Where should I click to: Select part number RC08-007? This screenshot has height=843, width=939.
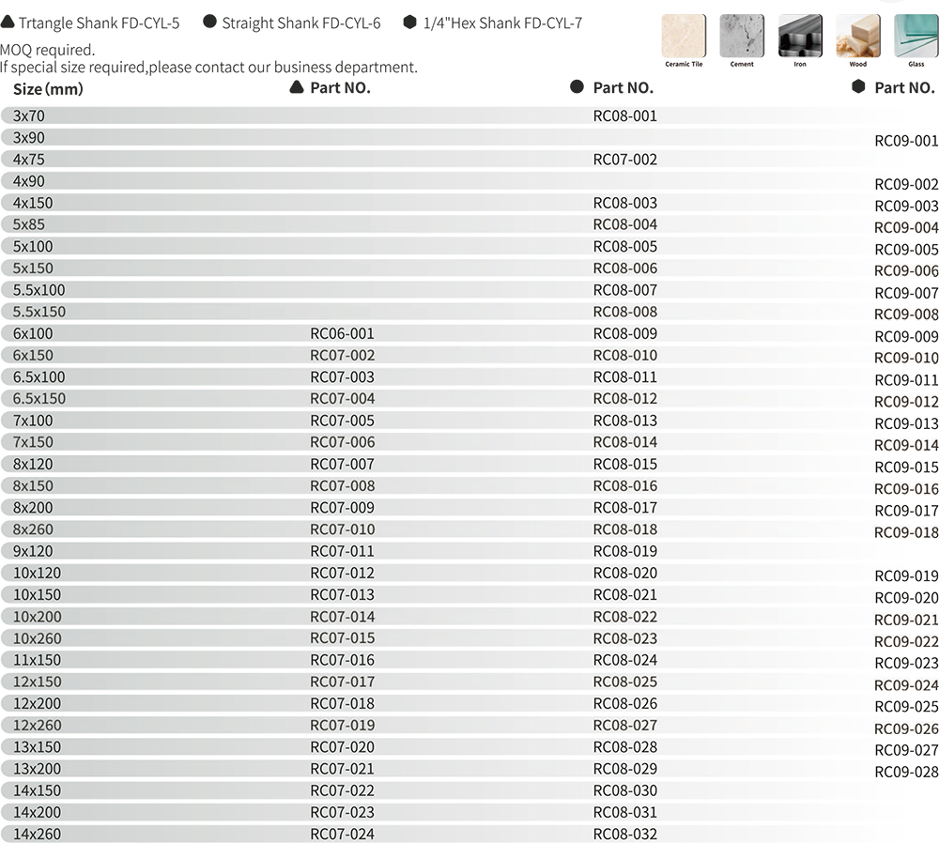coord(624,290)
